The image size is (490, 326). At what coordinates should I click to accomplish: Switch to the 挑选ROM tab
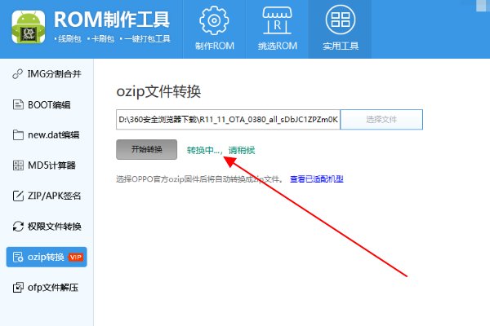[277, 29]
